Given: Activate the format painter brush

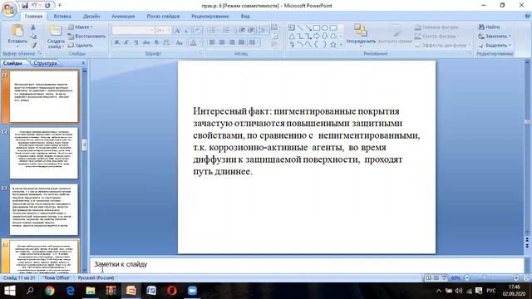Looking at the screenshot, I should [33, 45].
